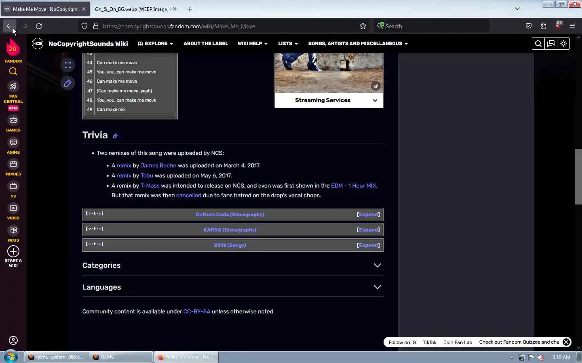This screenshot has width=582, height=363.
Task: Open Culture Code (Discography) link
Action: pyautogui.click(x=230, y=215)
